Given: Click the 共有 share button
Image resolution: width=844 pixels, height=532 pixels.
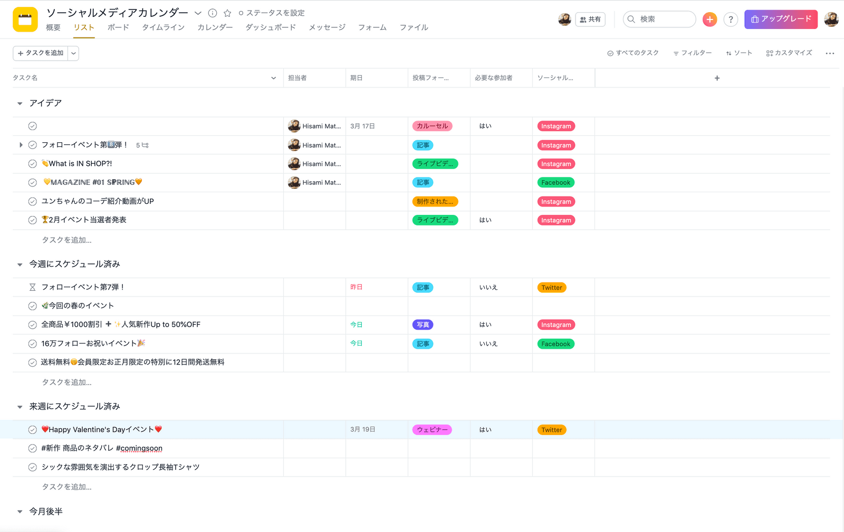Looking at the screenshot, I should 590,19.
